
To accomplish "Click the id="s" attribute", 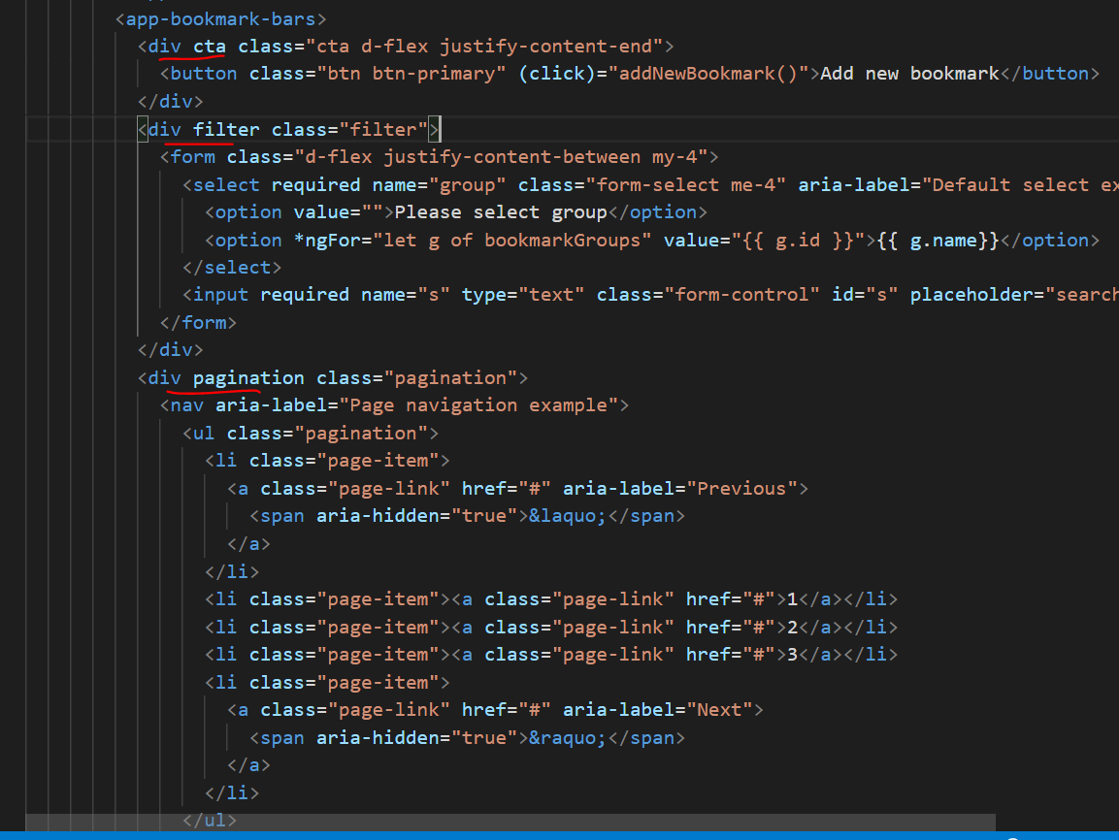I will tap(865, 295).
